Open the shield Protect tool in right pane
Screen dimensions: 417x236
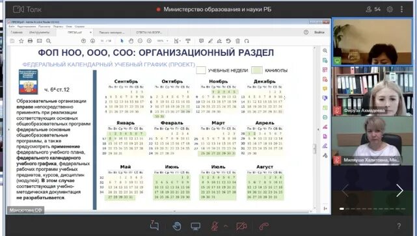point(325,98)
